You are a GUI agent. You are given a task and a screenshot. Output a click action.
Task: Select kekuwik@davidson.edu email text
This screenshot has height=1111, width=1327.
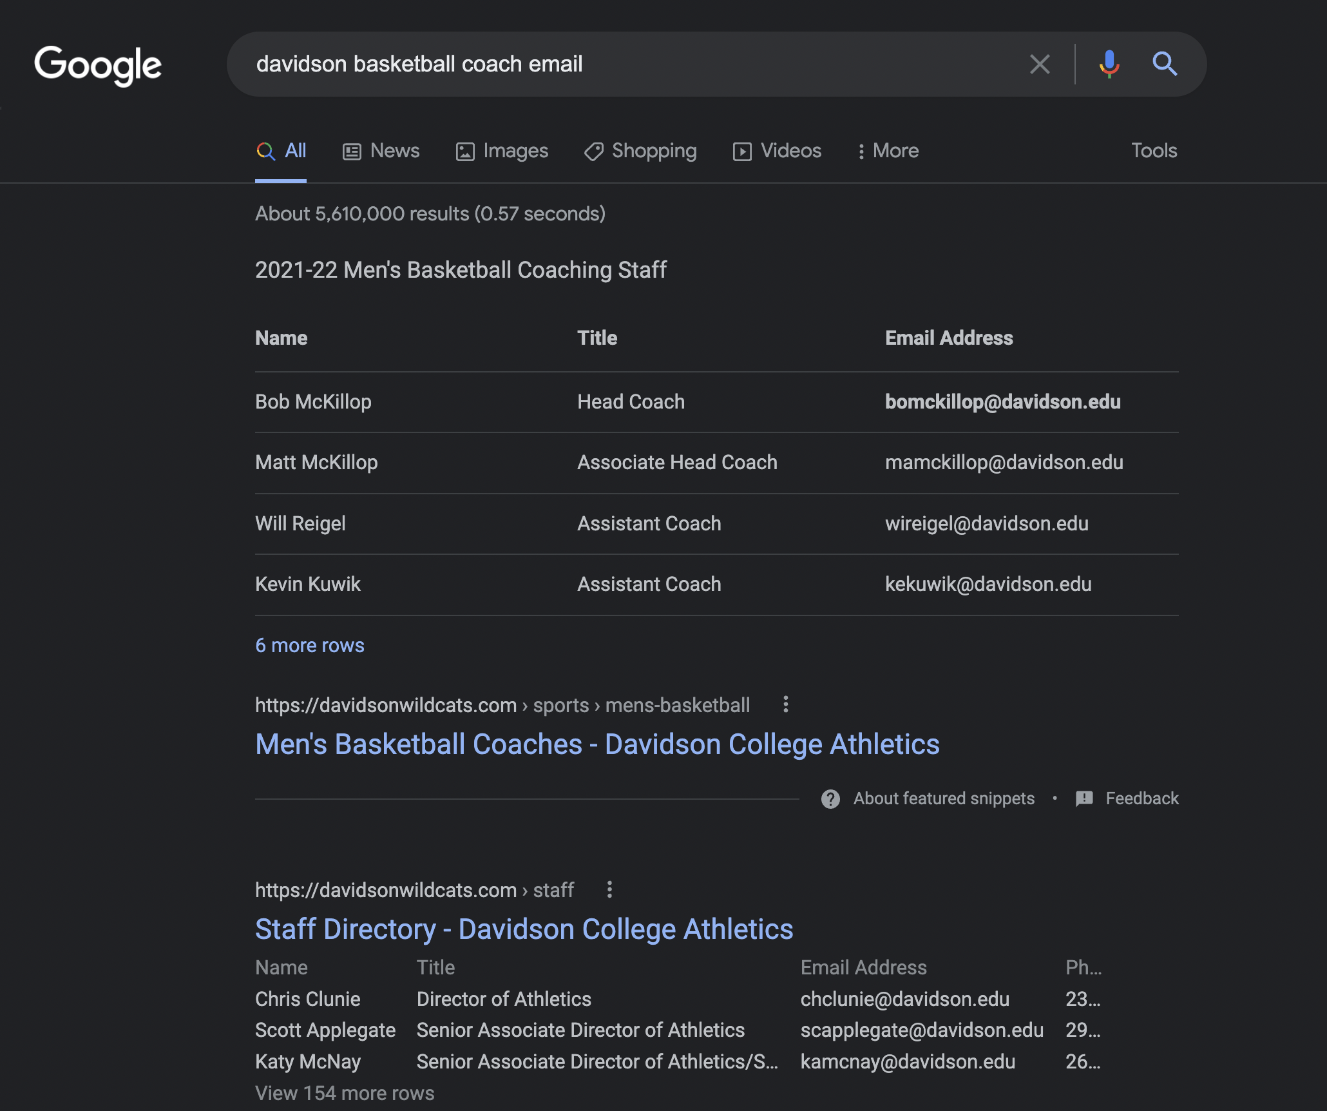[988, 584]
